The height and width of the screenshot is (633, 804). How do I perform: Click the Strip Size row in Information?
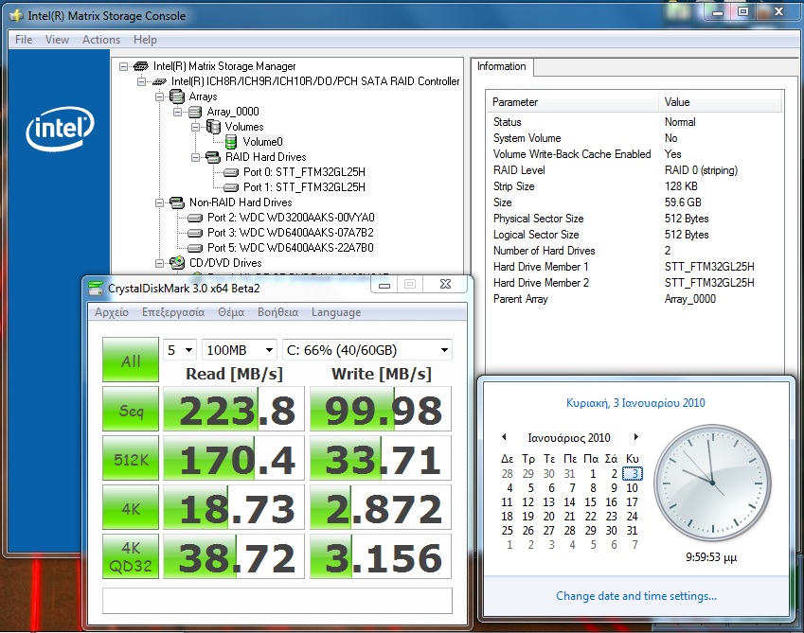tap(634, 186)
